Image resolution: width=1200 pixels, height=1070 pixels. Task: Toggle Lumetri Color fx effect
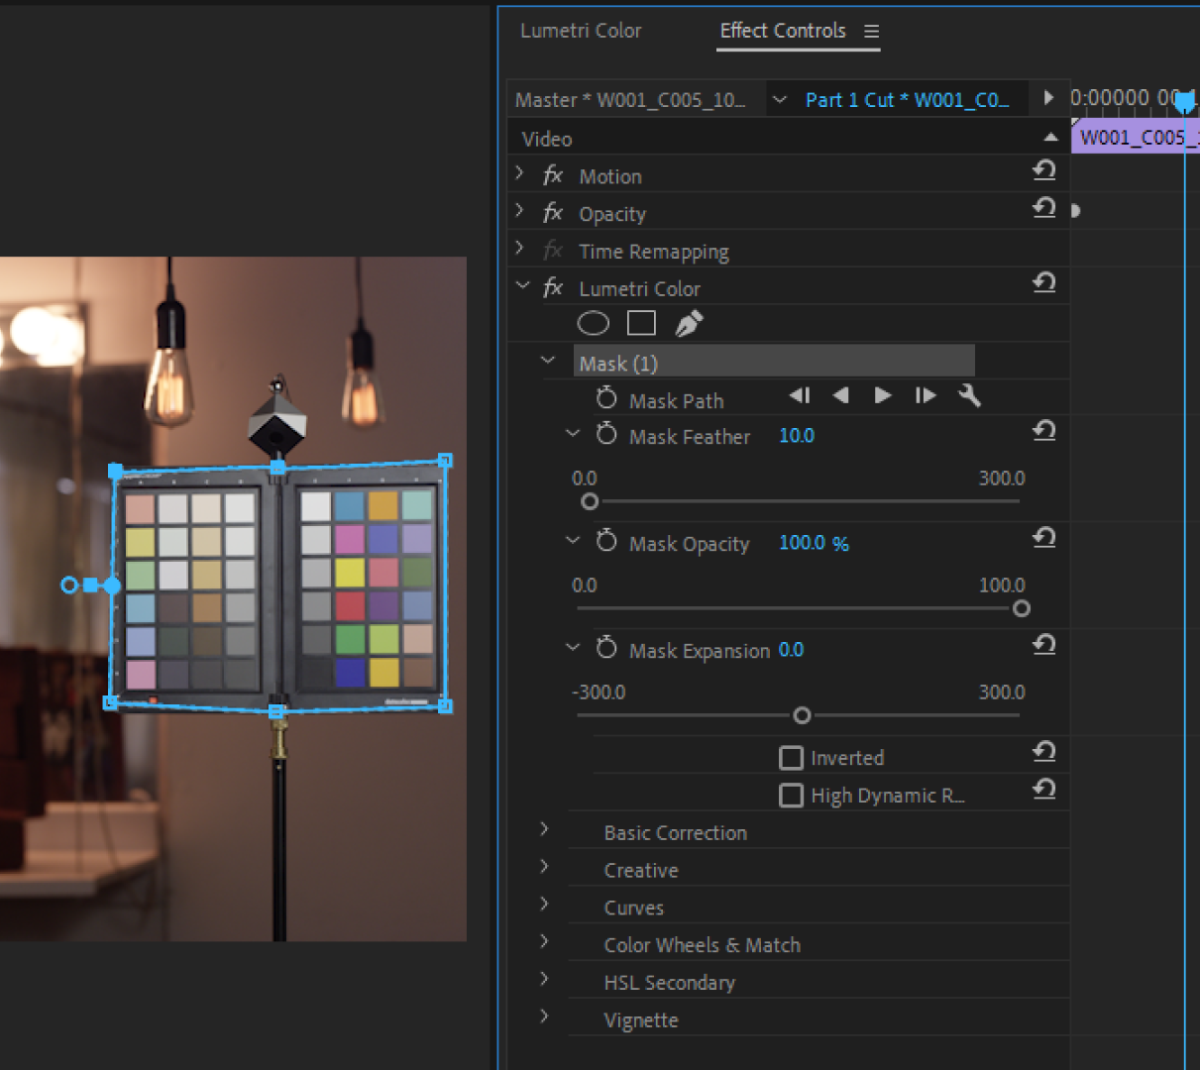coord(553,288)
